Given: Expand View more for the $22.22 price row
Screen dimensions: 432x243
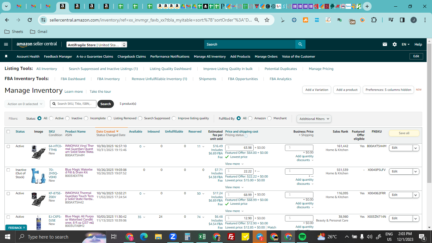Looking at the screenshot, I should [234, 187].
